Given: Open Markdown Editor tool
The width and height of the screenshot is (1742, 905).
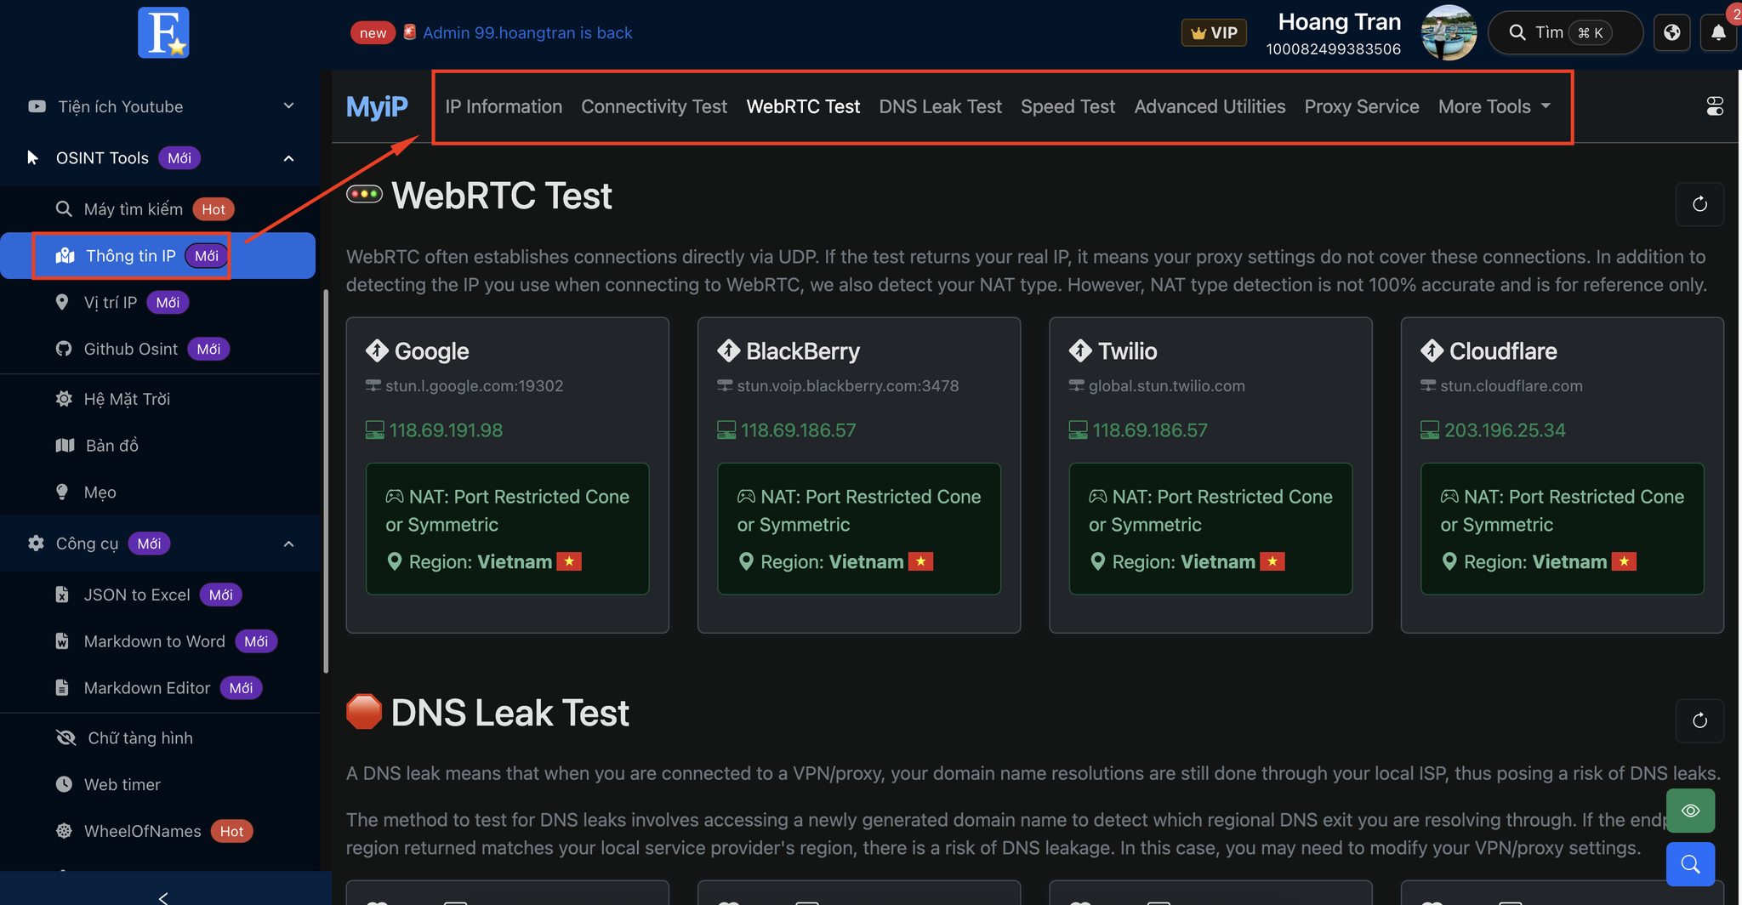Looking at the screenshot, I should (x=158, y=688).
